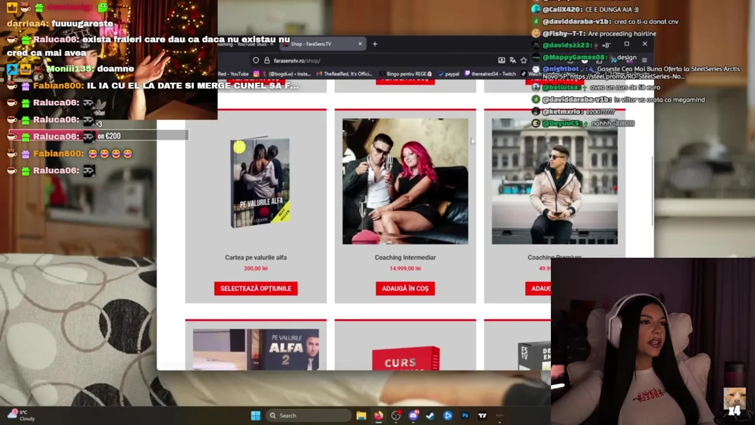
Task: Open the TradingView icon in the taskbar
Action: click(x=482, y=416)
